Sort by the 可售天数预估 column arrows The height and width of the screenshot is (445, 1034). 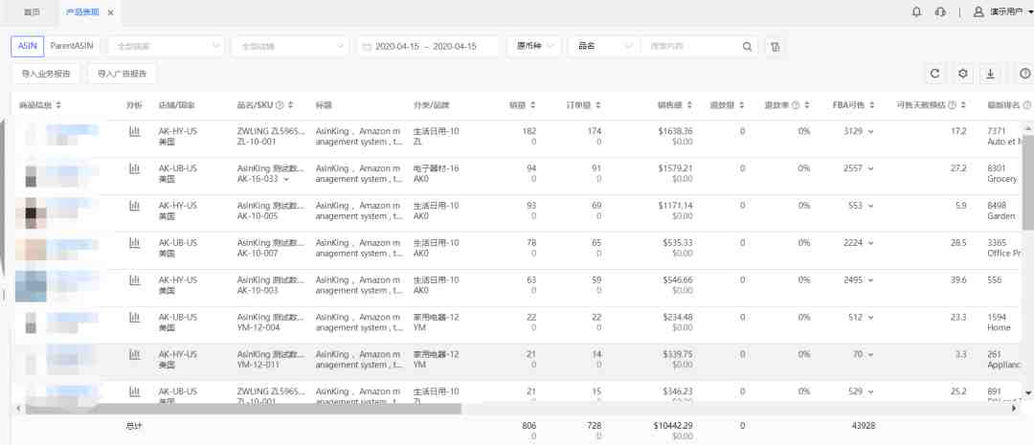coord(963,105)
